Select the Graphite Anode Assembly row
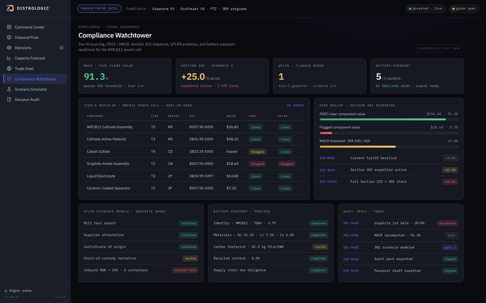 click(x=194, y=164)
